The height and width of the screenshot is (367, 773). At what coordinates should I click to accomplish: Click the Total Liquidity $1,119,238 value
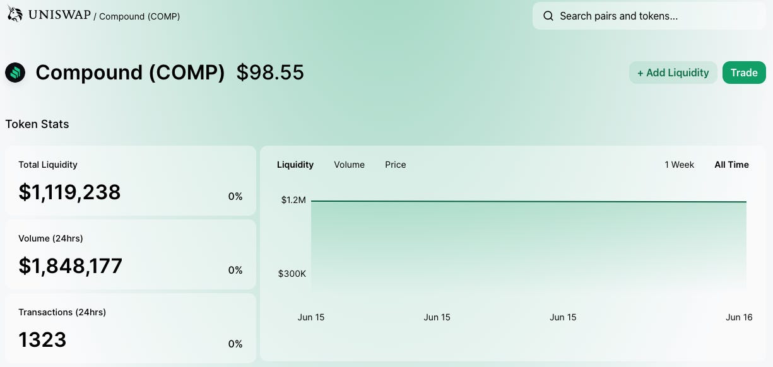coord(69,192)
